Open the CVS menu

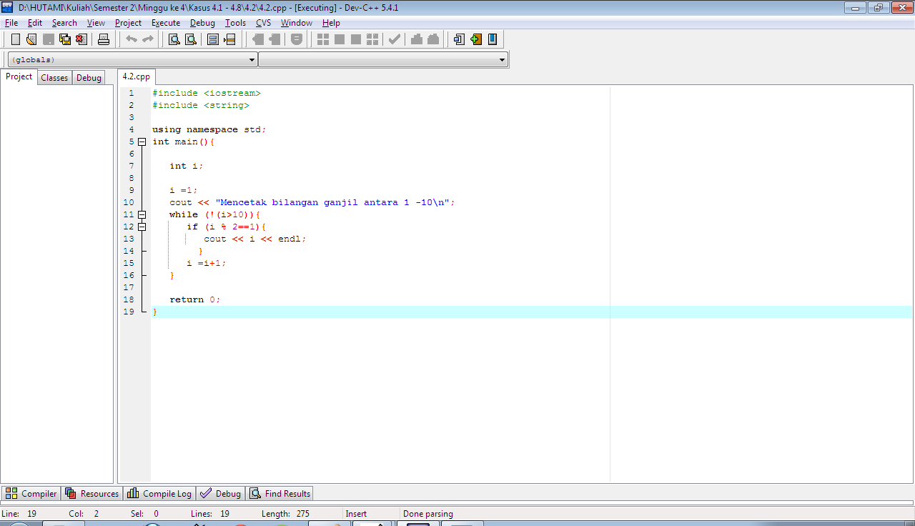[x=264, y=23]
